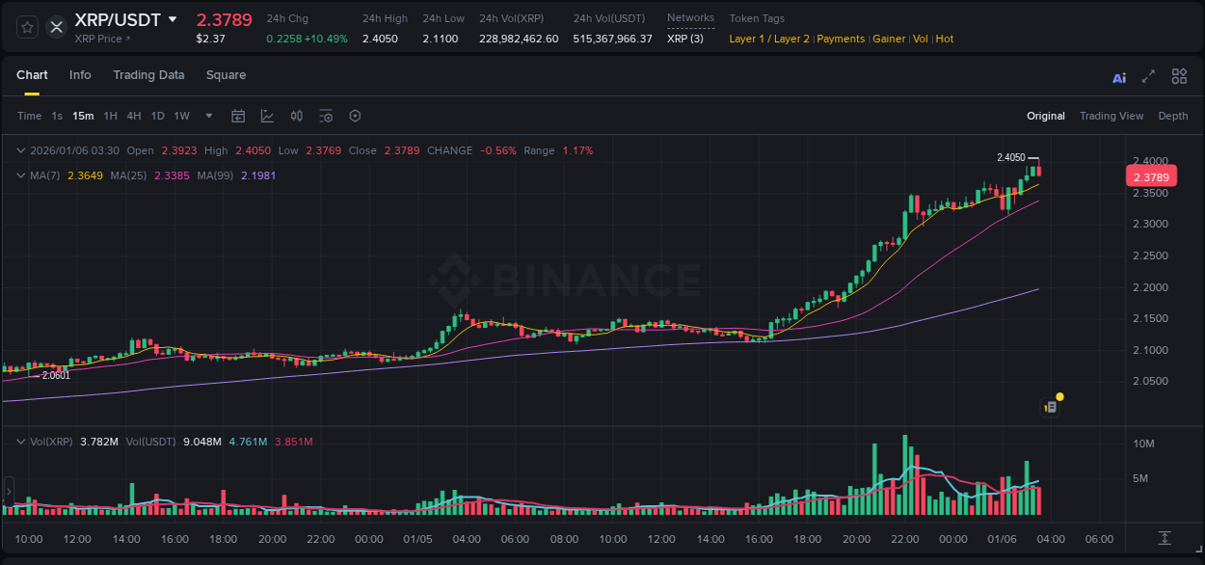
Task: Launch the Ai chart analysis feature
Action: (x=1118, y=76)
